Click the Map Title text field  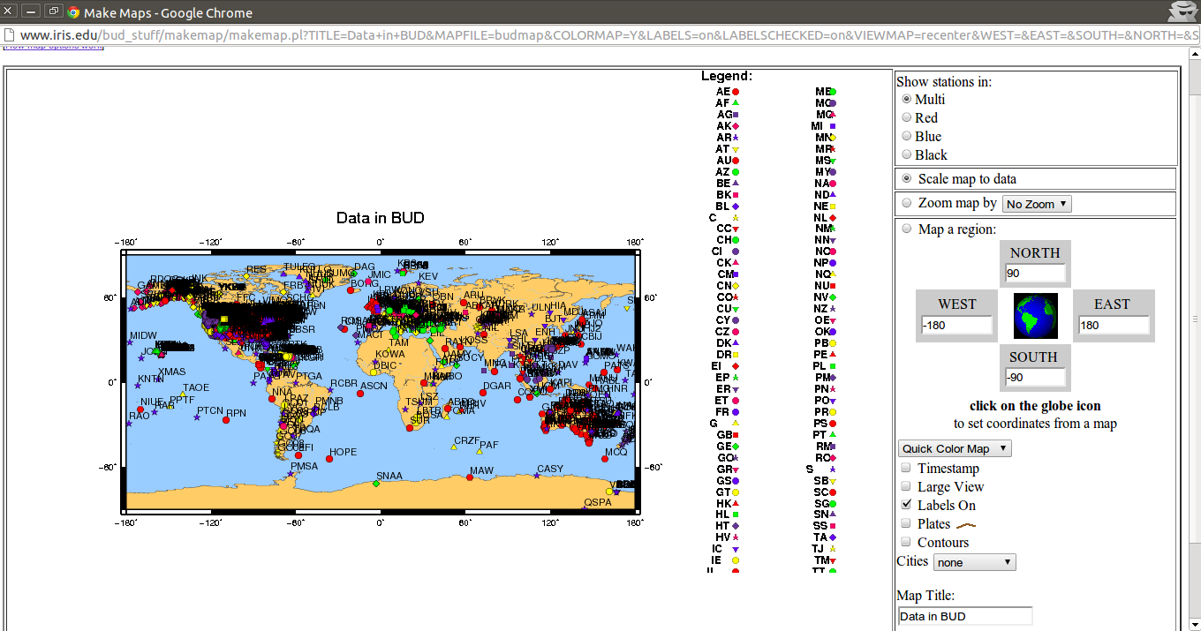coord(965,616)
